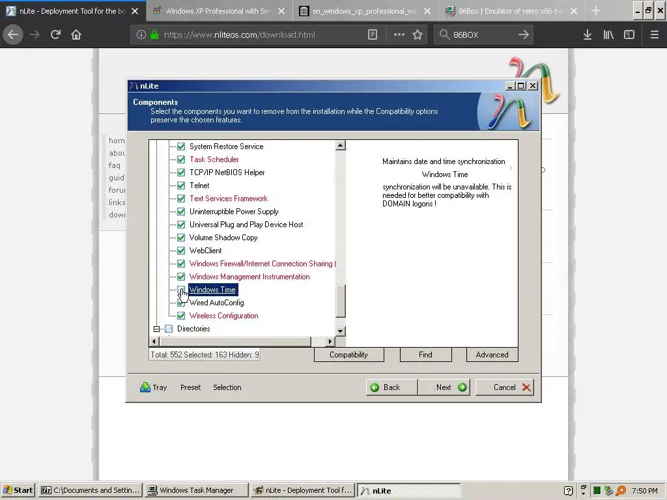The image size is (667, 500).
Task: Toggle Wireless Configuration checkbox
Action: [x=181, y=316]
